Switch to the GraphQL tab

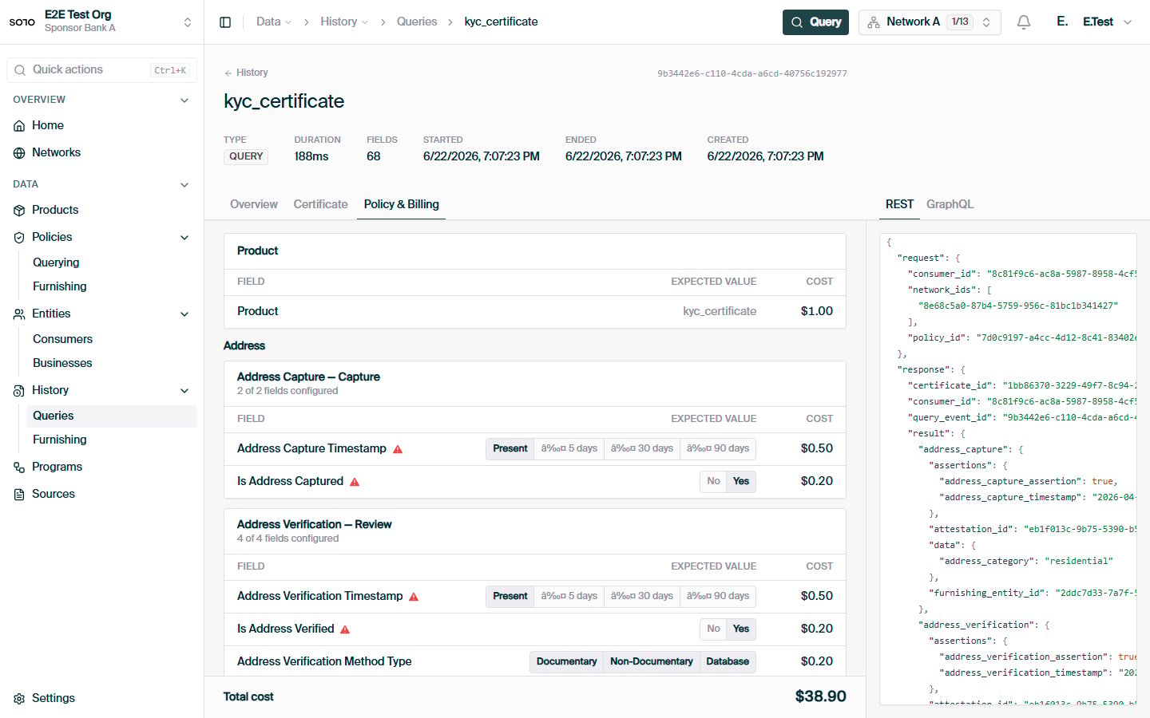coord(950,204)
